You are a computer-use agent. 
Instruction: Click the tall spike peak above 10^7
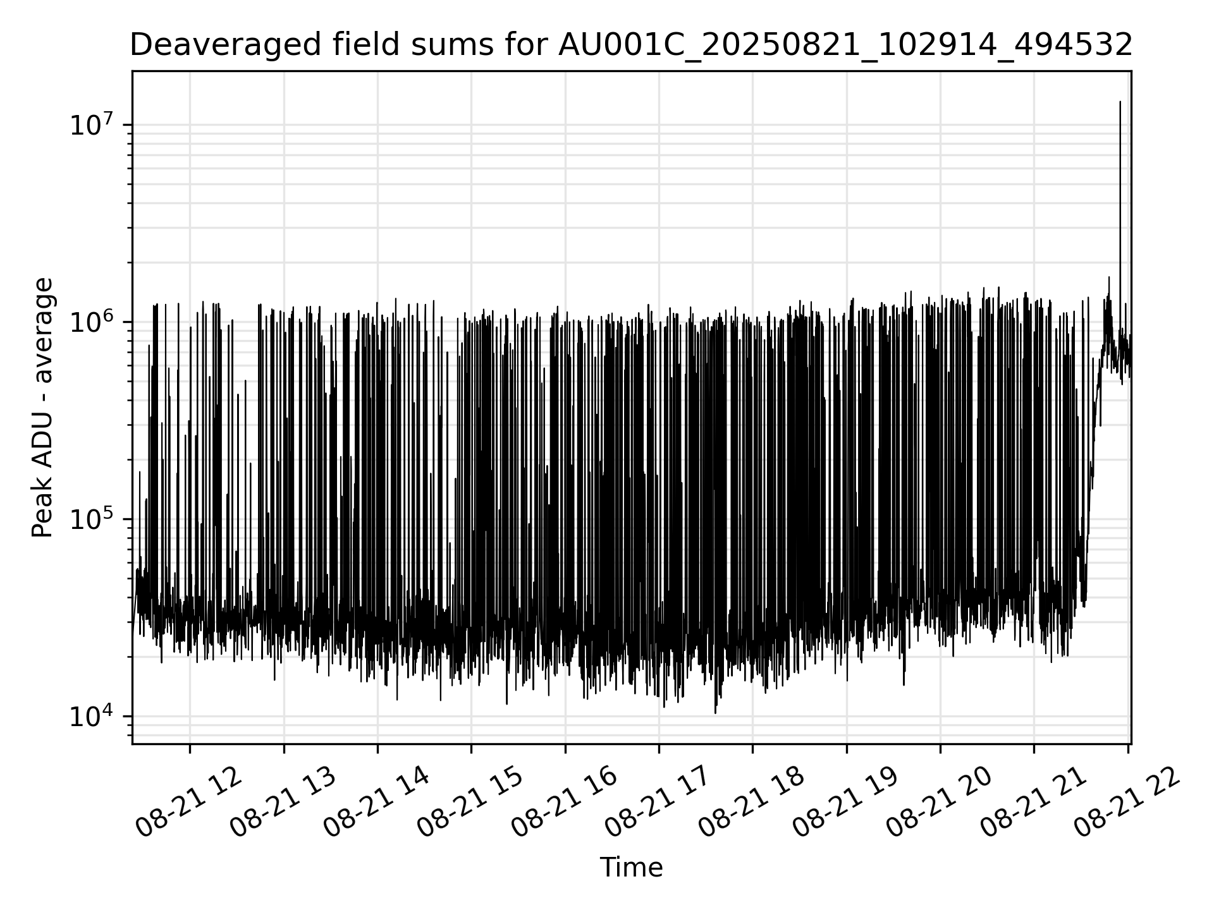point(1120,102)
